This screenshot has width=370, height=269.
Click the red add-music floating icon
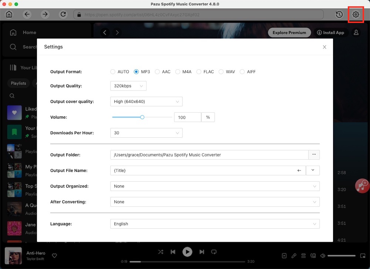(x=362, y=186)
